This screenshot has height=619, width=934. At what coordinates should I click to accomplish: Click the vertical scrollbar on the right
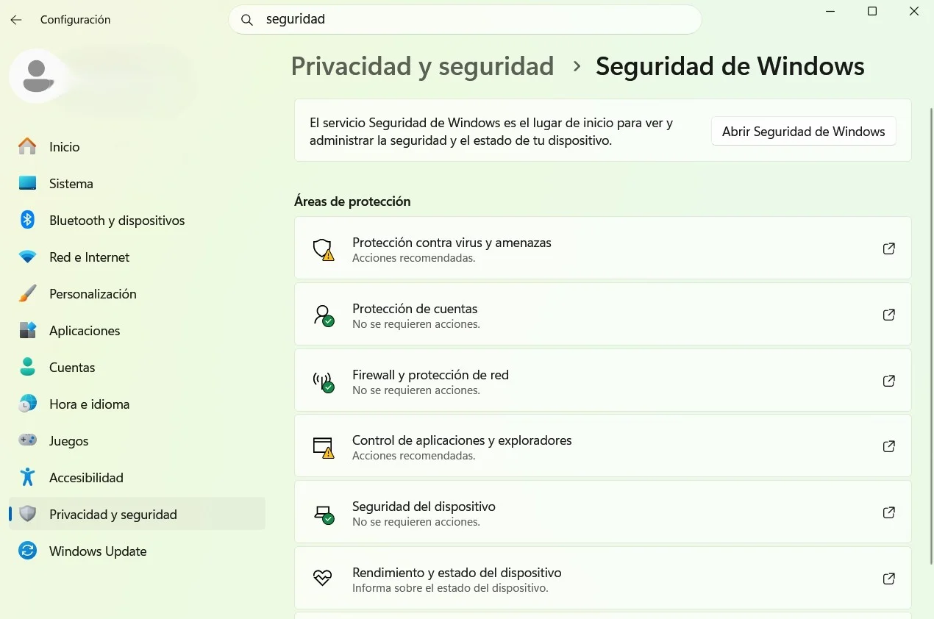[930, 336]
